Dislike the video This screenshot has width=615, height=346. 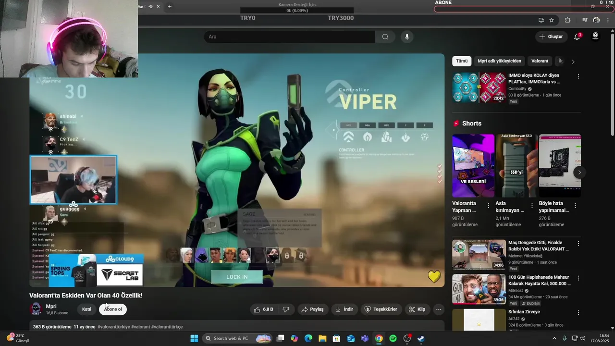click(285, 309)
